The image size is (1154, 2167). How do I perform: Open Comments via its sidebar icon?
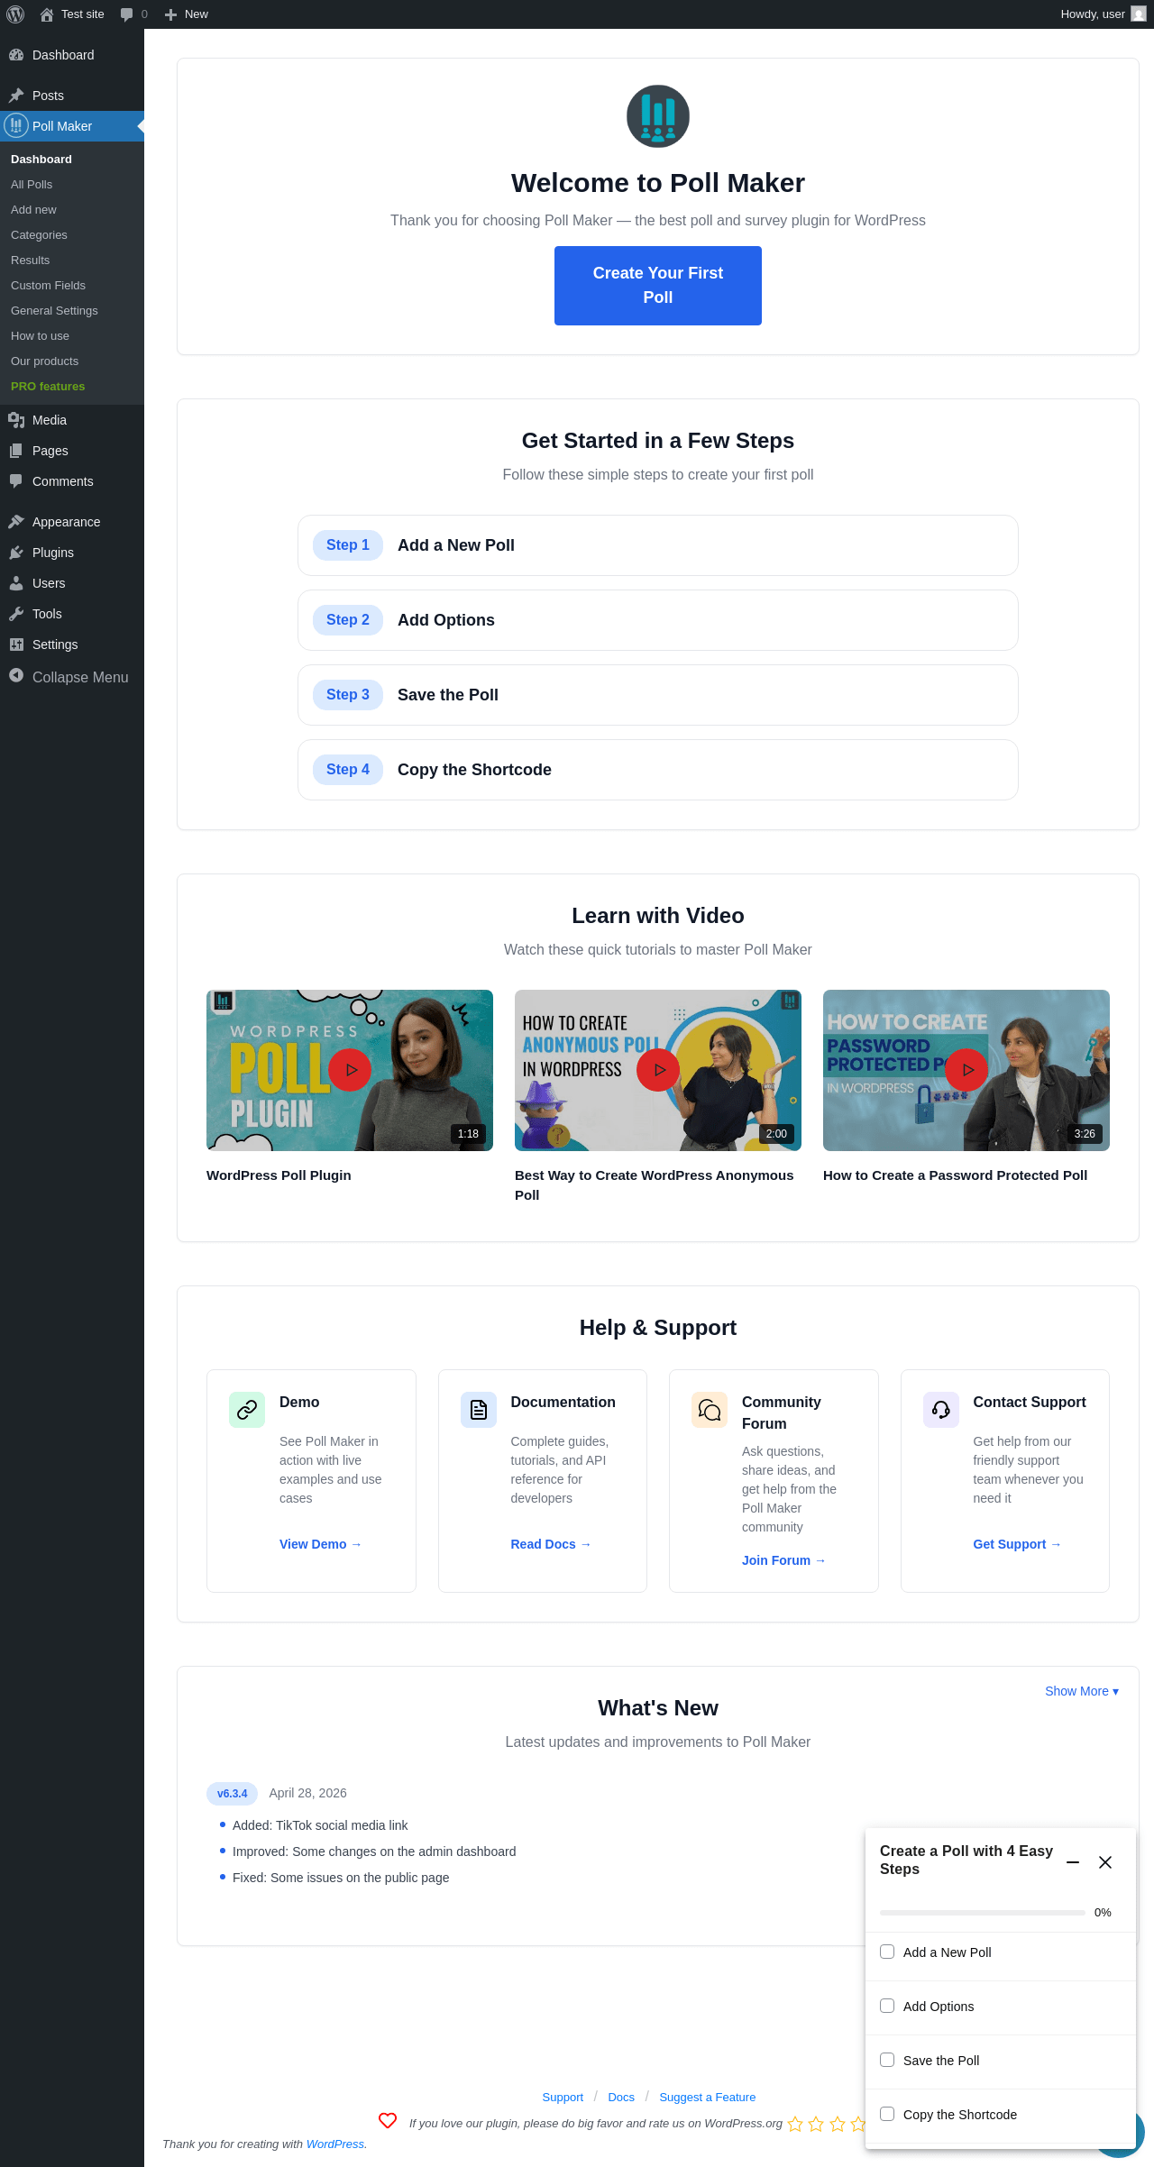tap(16, 481)
